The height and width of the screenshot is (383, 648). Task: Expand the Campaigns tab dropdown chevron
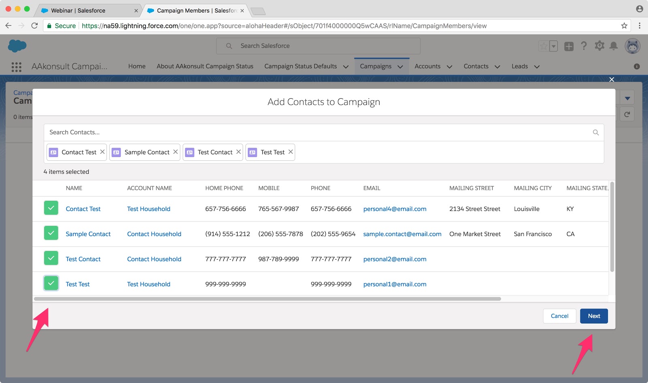tap(400, 67)
